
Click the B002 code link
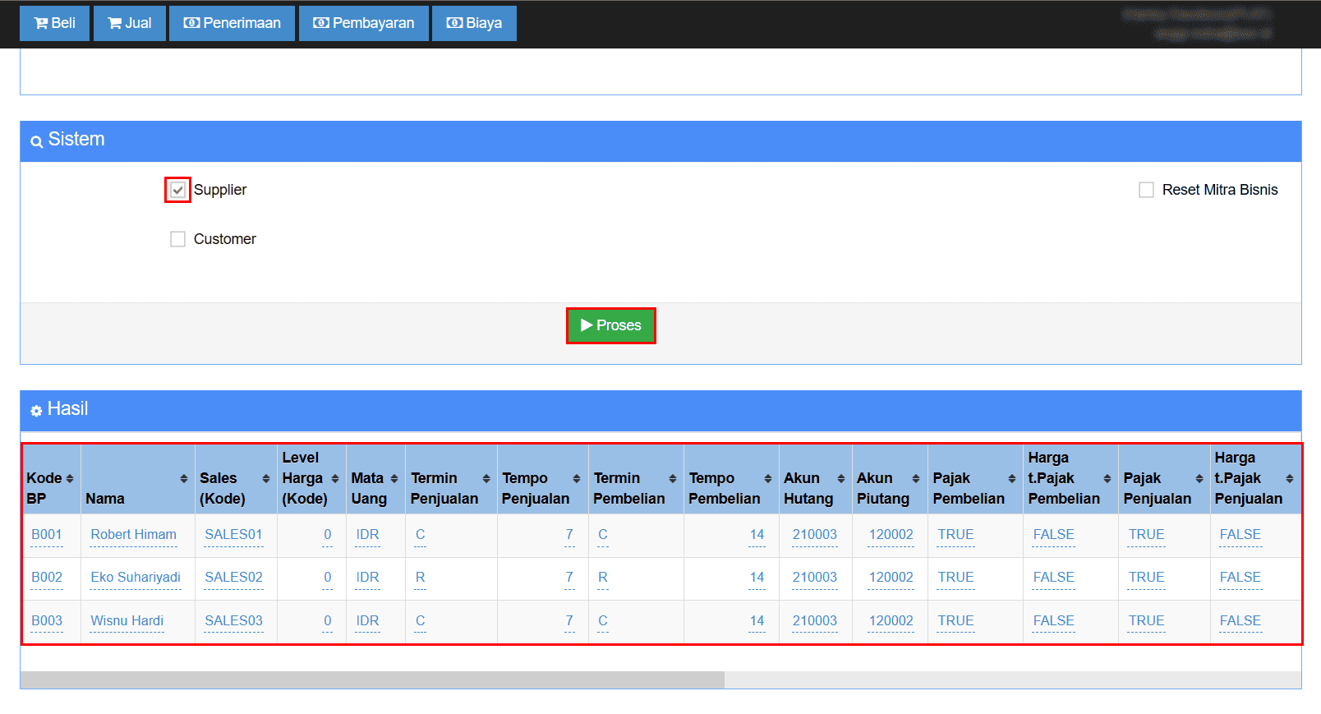[47, 577]
